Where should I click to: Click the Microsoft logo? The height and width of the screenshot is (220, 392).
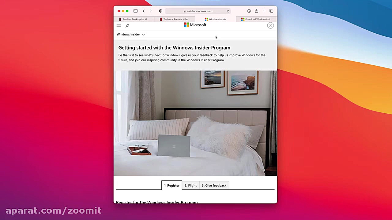195,25
